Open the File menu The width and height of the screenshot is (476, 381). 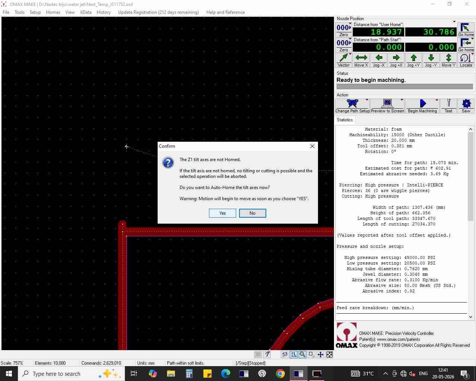(x=6, y=12)
